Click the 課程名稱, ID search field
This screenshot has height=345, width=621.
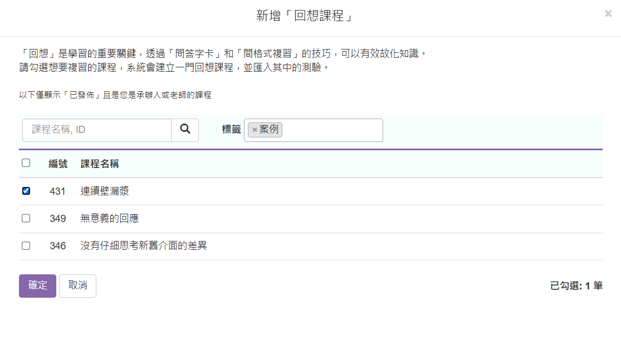(x=95, y=130)
